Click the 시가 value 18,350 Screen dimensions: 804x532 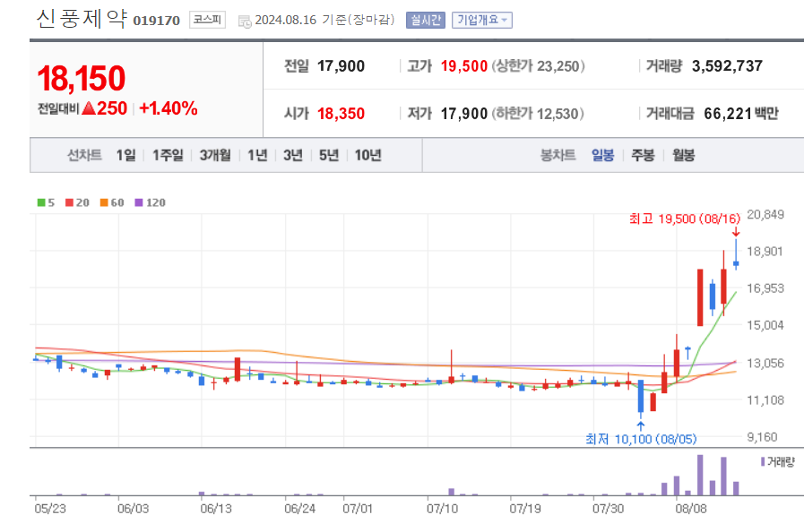coord(341,113)
